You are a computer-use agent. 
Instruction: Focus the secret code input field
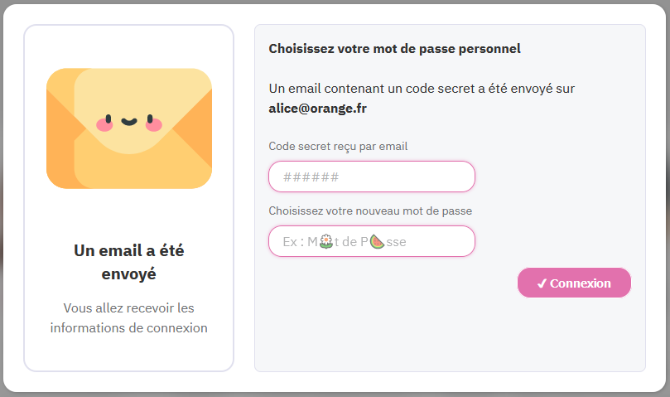[371, 177]
